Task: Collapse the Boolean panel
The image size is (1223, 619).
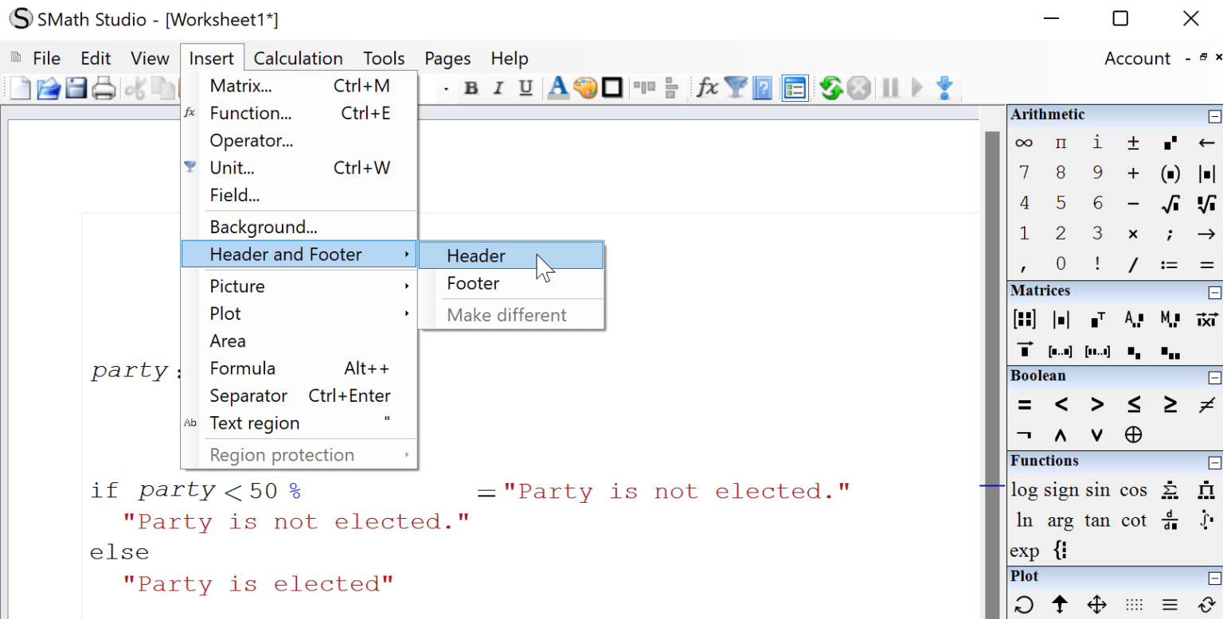Action: tap(1214, 377)
